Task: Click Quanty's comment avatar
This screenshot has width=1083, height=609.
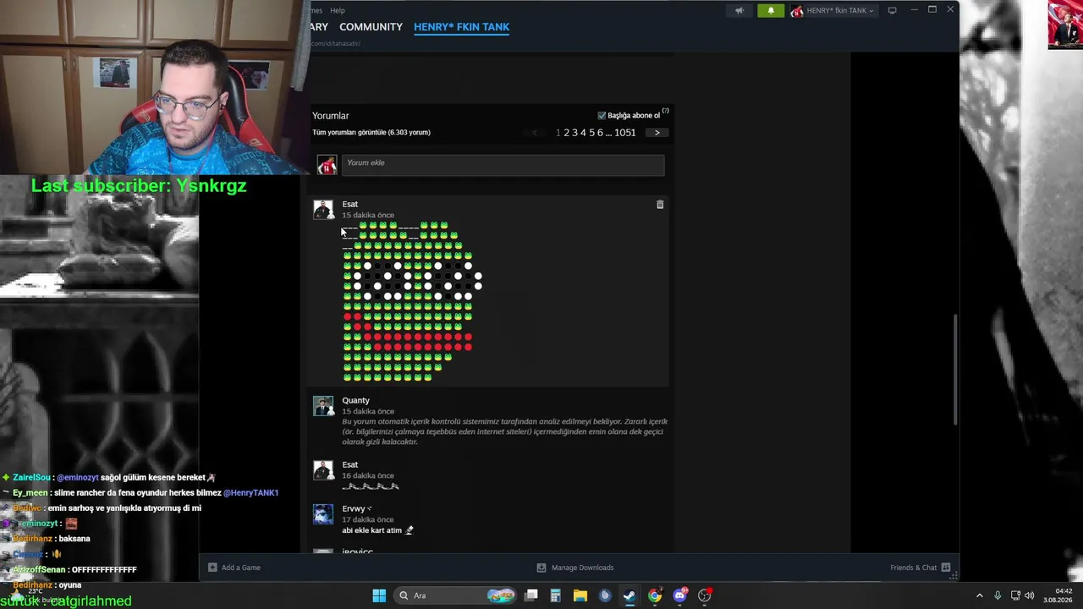Action: 324,407
